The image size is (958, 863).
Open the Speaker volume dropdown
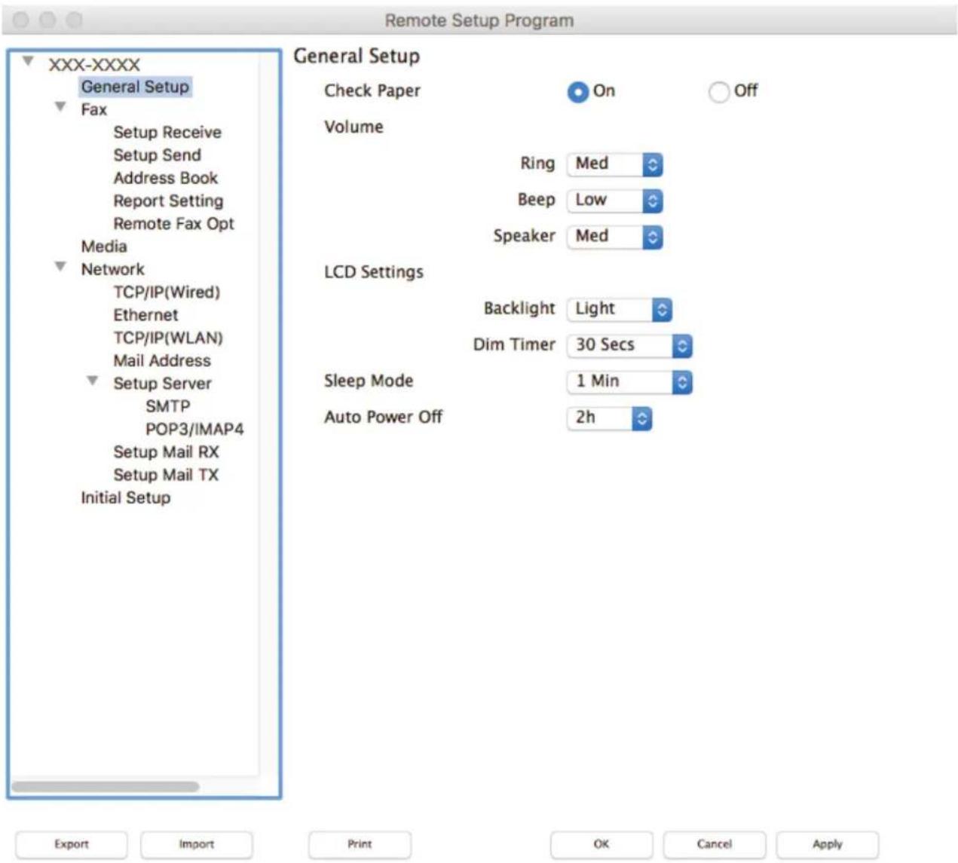tap(615, 237)
